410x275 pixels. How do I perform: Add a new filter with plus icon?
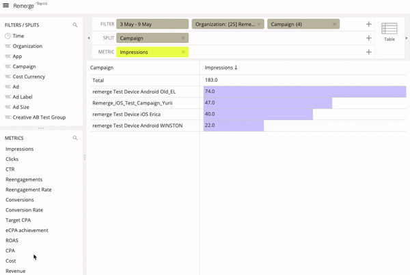pyautogui.click(x=369, y=24)
